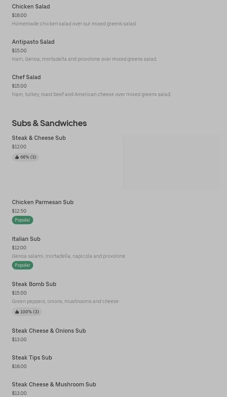227x397 pixels.
Task: Click thumbs-up rating icon on Steak Bomb Sub
Action: click(17, 312)
